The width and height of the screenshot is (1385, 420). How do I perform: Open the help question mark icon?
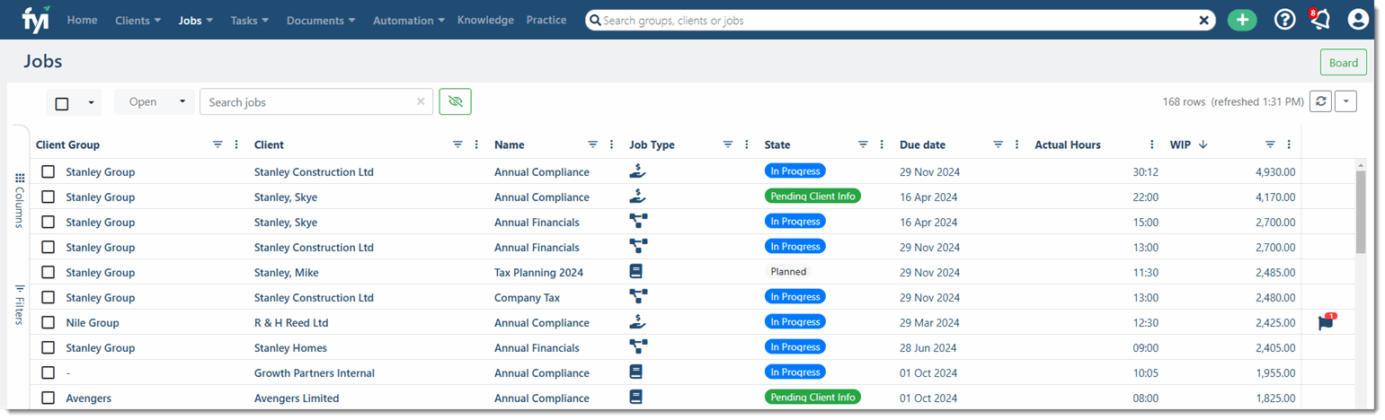click(x=1285, y=20)
